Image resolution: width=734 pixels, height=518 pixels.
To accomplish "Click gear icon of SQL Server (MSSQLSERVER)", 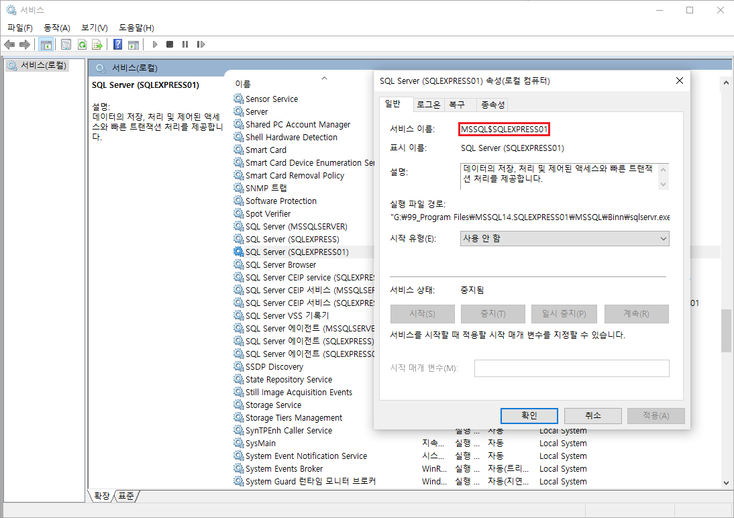I will 239,226.
